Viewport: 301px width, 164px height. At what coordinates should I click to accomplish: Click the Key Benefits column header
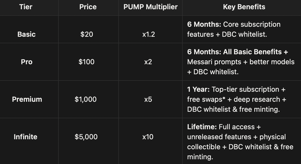pos(244,7)
